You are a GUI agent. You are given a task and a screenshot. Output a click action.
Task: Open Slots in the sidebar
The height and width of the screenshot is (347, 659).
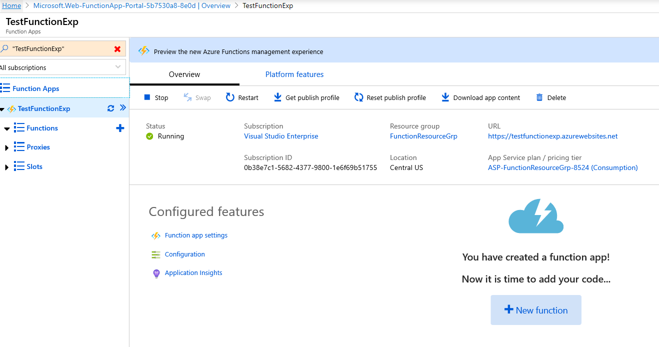coord(34,166)
